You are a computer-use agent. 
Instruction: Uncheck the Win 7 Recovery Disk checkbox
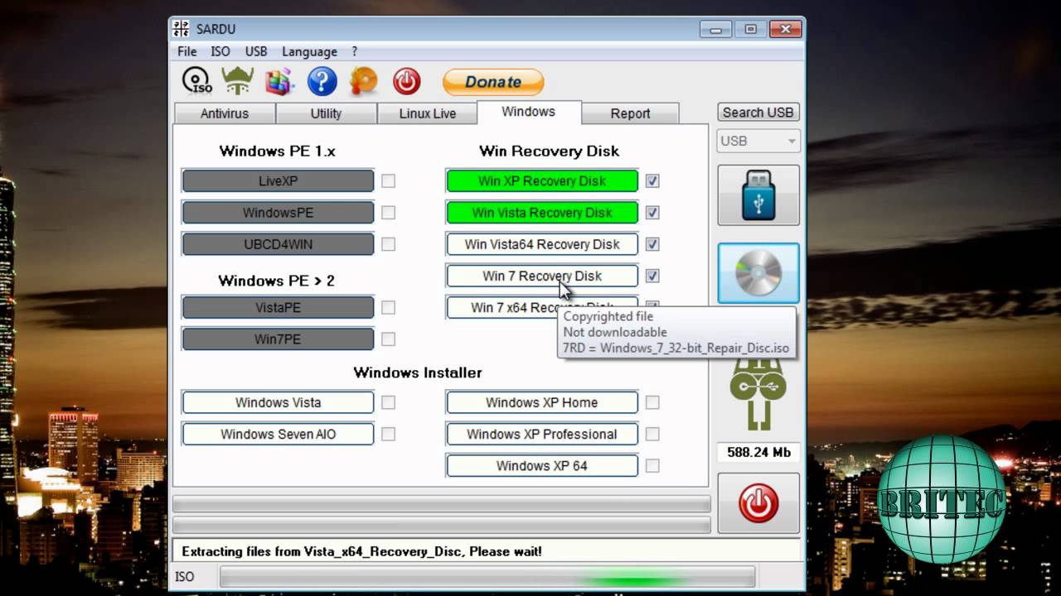click(652, 276)
